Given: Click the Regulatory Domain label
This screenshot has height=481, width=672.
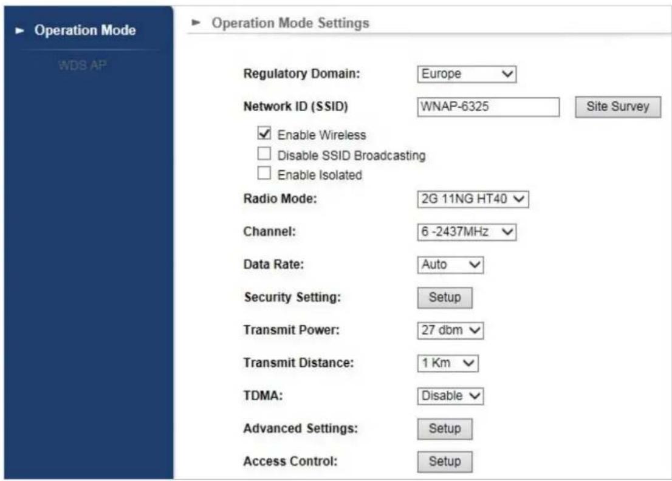Looking at the screenshot, I should pos(302,73).
